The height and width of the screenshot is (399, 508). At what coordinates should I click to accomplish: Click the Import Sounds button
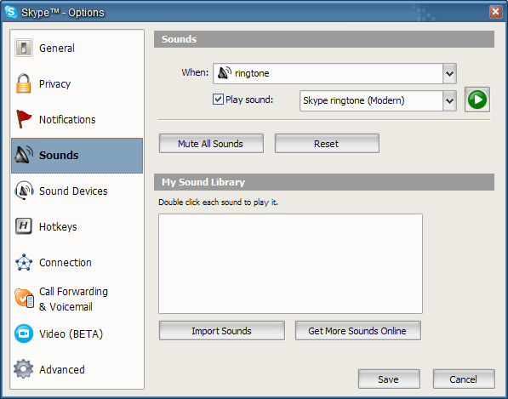222,331
